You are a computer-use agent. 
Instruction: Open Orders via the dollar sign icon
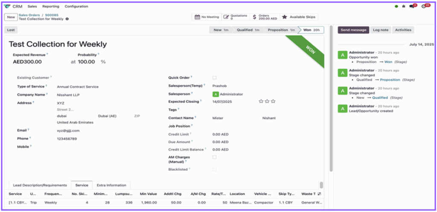[x=255, y=17]
